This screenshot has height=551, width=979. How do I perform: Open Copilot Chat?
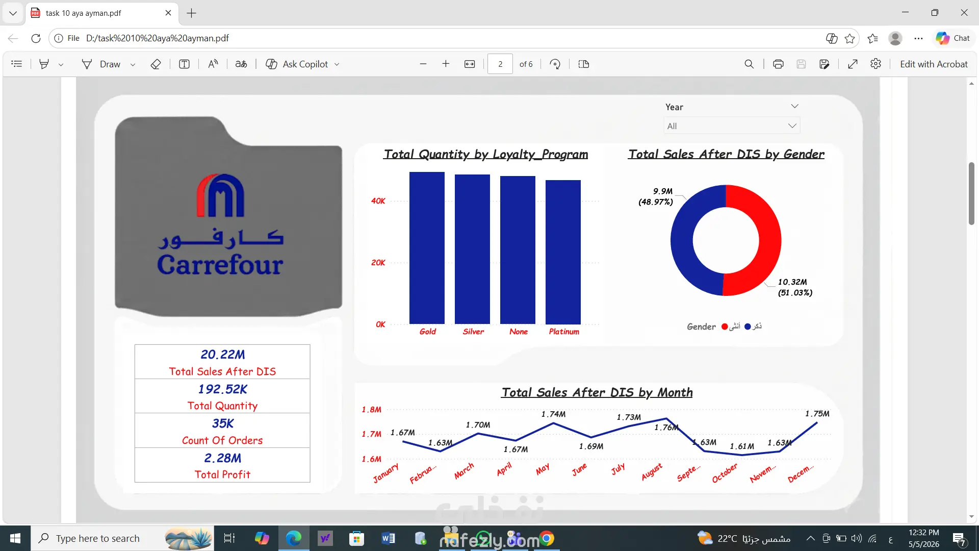tap(953, 38)
